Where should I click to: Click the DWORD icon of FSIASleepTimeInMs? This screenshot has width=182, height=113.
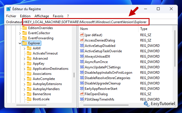[82, 99]
